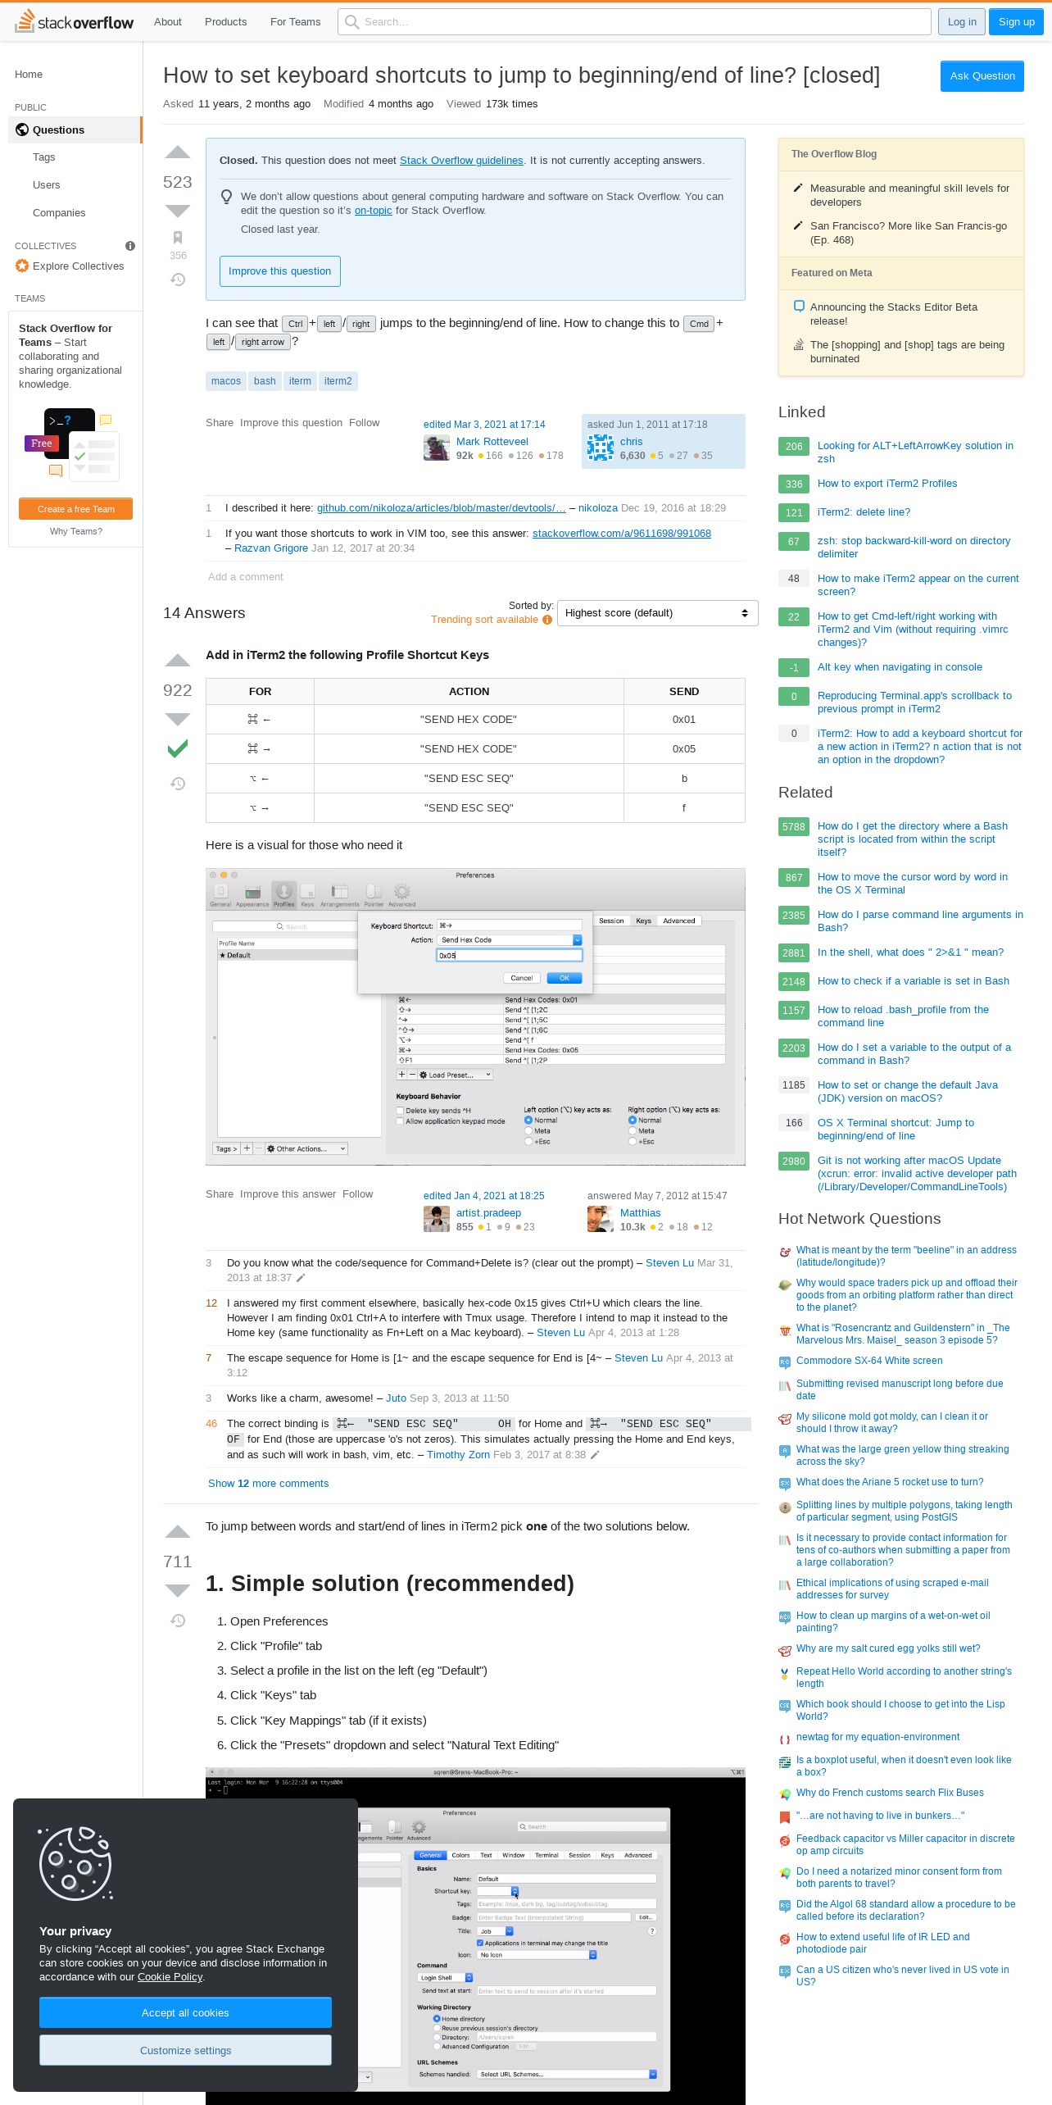The width and height of the screenshot is (1052, 2105).
Task: Click the Collectives info icon
Action: (130, 246)
